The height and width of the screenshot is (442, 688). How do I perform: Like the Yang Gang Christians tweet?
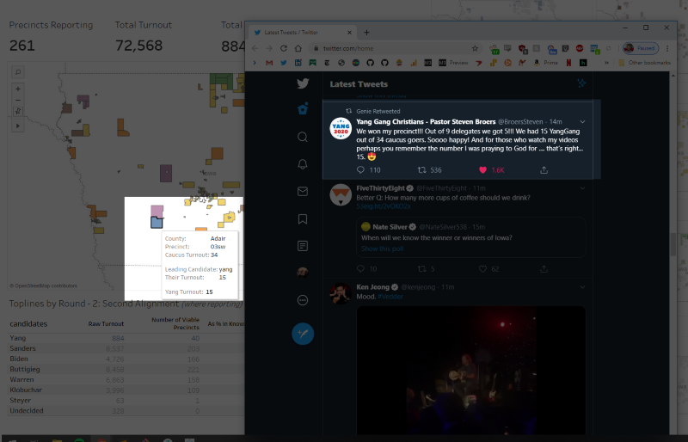click(x=482, y=170)
